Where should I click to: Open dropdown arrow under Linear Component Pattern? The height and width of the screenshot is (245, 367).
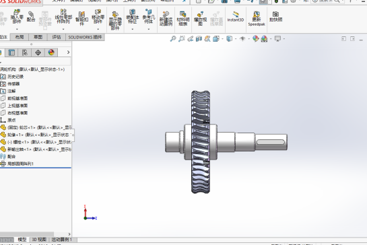[63, 29]
